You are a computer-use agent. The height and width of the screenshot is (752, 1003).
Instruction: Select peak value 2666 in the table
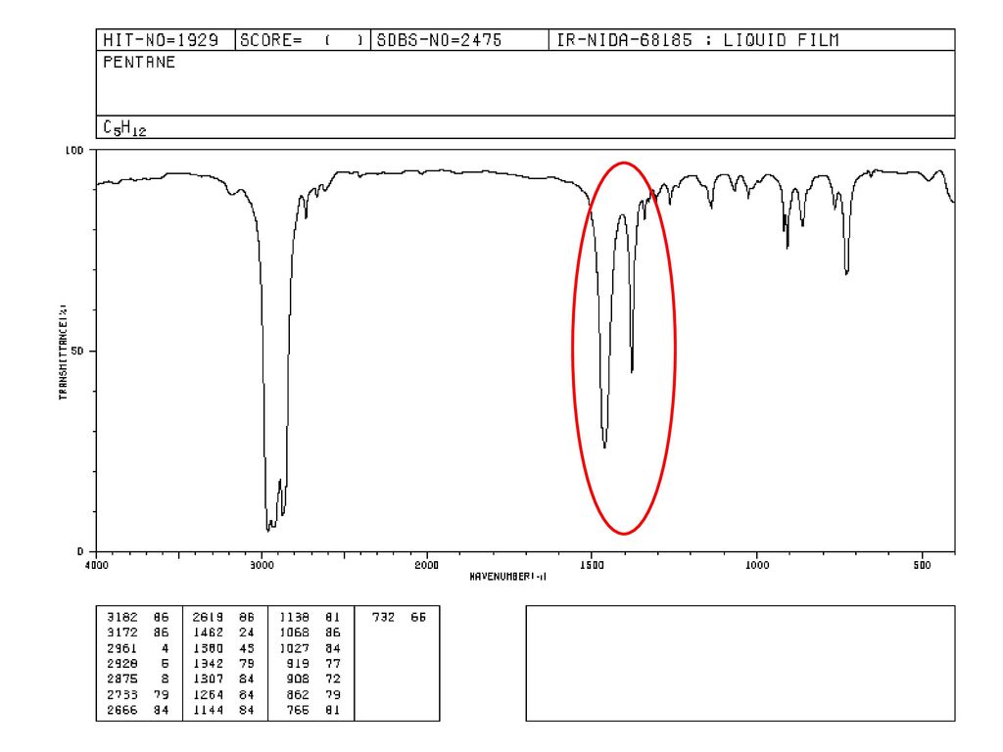[122, 711]
